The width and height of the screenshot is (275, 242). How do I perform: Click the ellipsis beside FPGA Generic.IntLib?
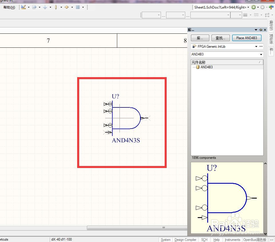click(261, 47)
